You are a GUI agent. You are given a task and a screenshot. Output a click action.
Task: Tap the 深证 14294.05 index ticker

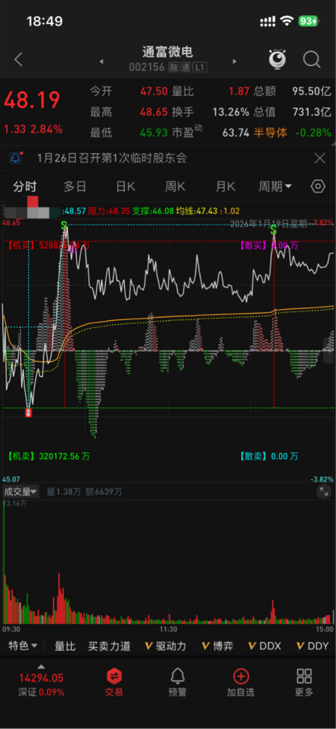pos(41,684)
